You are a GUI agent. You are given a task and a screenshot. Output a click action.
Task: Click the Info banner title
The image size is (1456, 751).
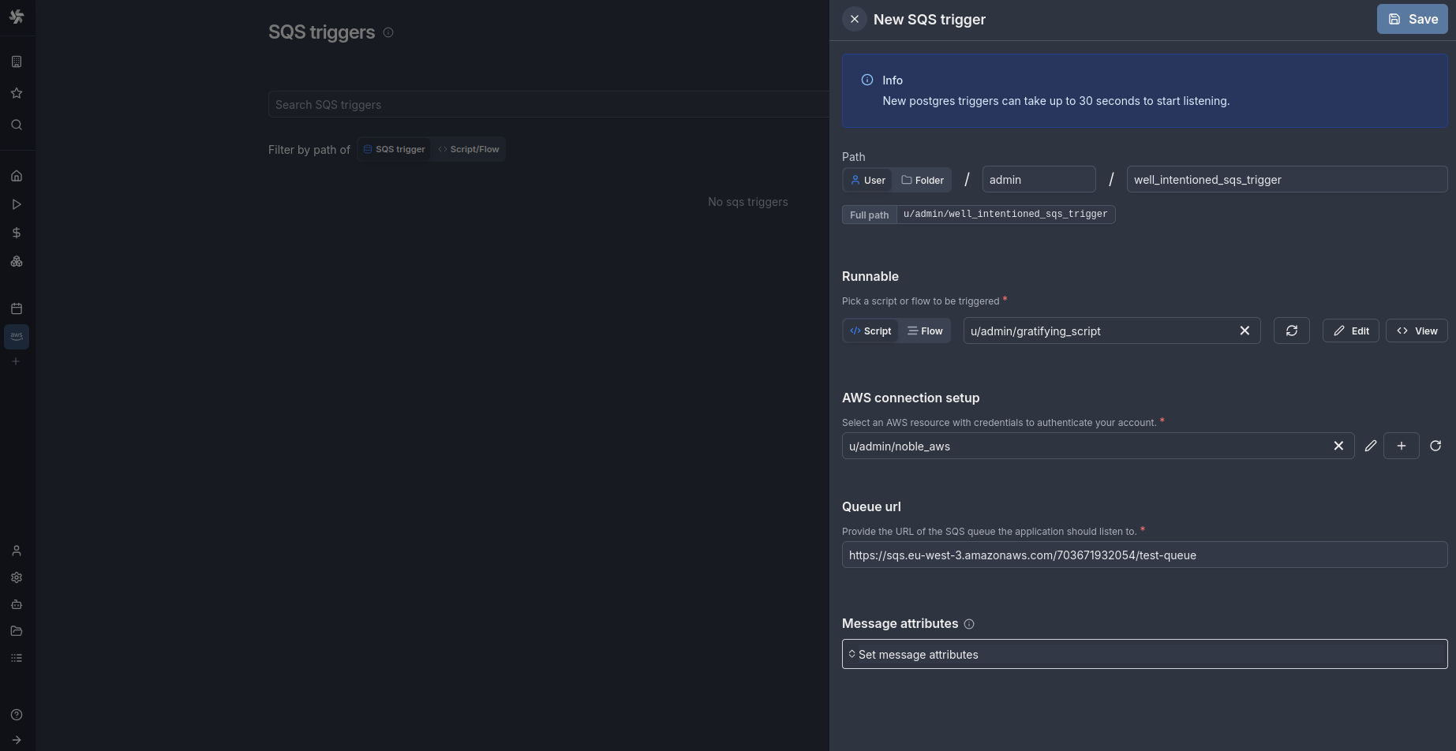point(893,80)
